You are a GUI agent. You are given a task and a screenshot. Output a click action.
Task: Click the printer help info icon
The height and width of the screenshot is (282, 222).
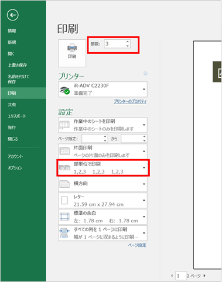point(145,74)
